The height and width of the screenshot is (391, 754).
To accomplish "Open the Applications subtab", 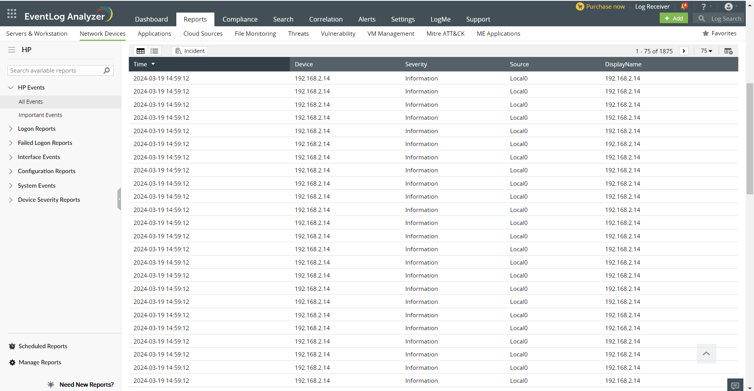I will 154,34.
